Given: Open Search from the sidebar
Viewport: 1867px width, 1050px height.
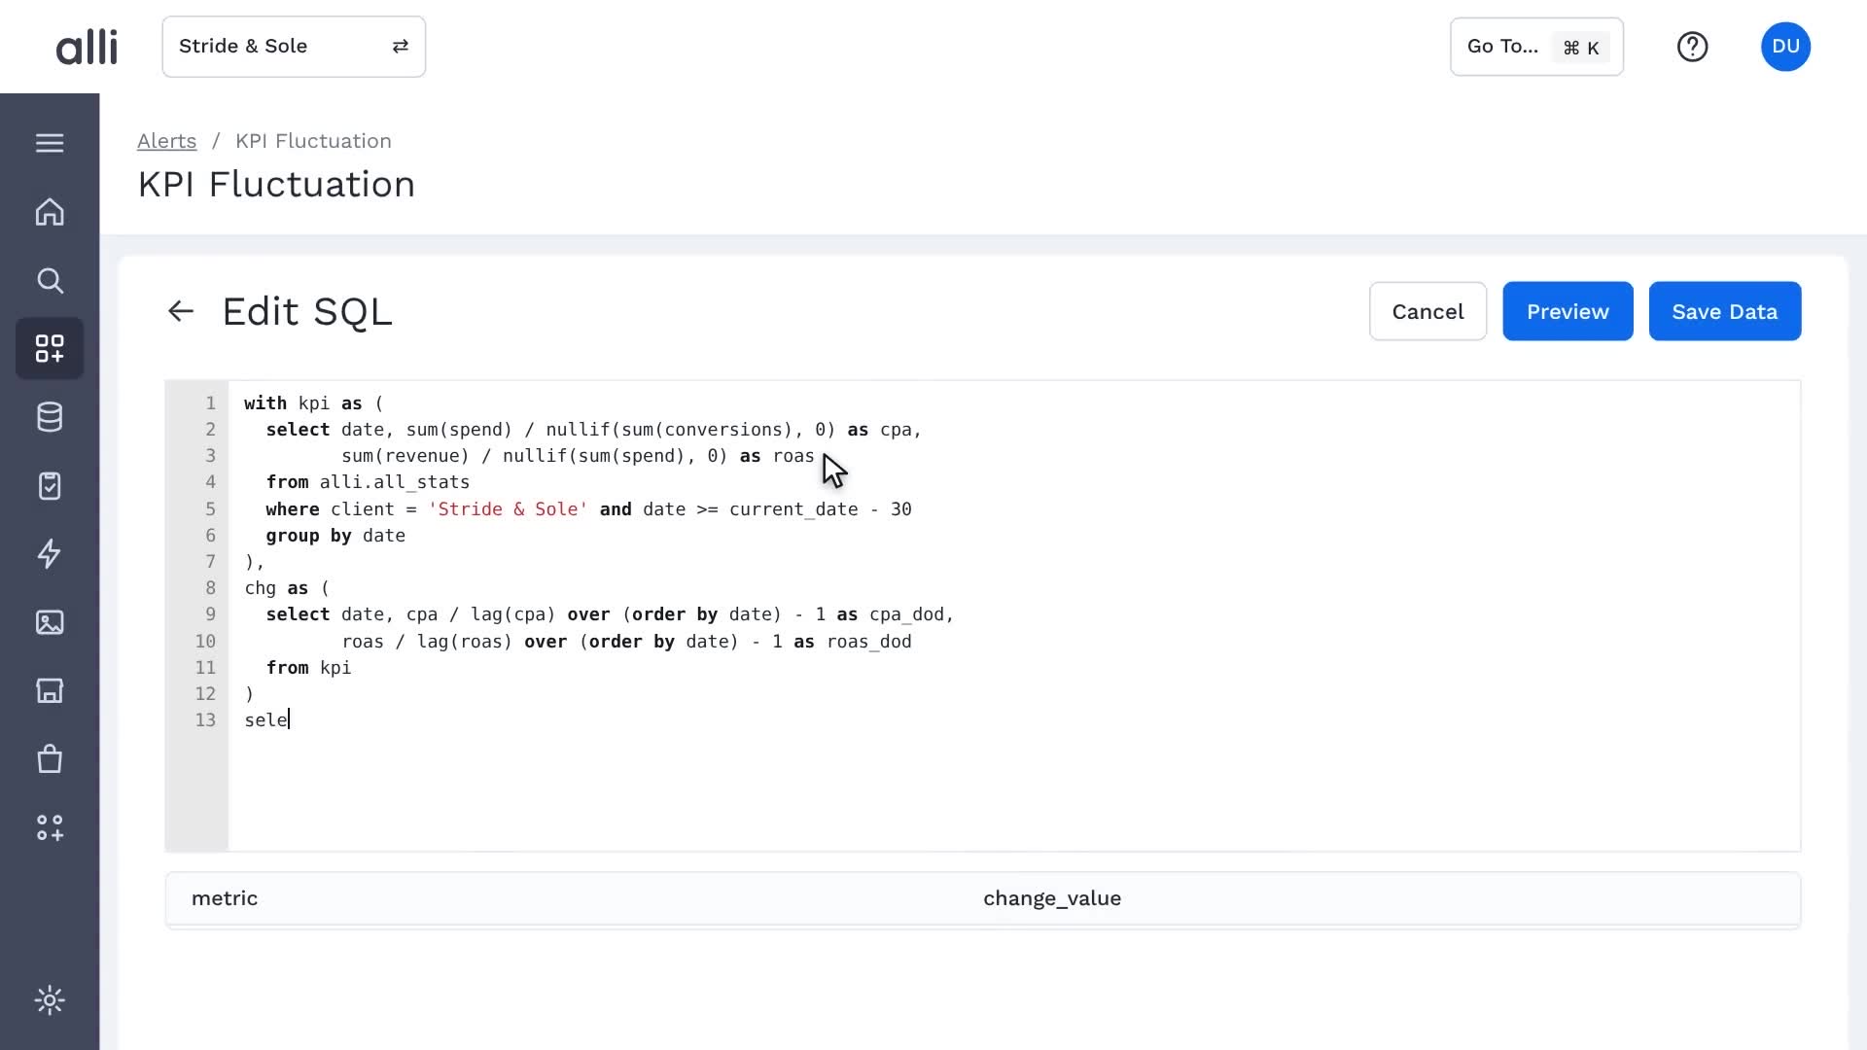Looking at the screenshot, I should [x=50, y=281].
